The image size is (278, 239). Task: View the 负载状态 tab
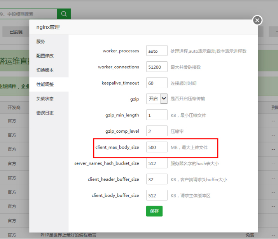[x=45, y=99]
